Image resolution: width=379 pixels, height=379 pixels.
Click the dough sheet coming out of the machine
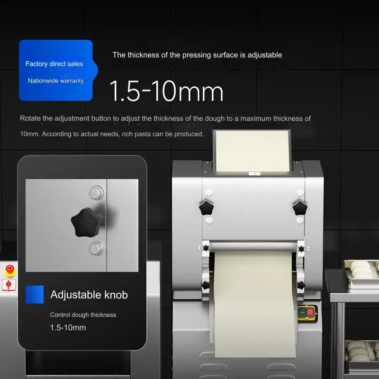pyautogui.click(x=254, y=304)
